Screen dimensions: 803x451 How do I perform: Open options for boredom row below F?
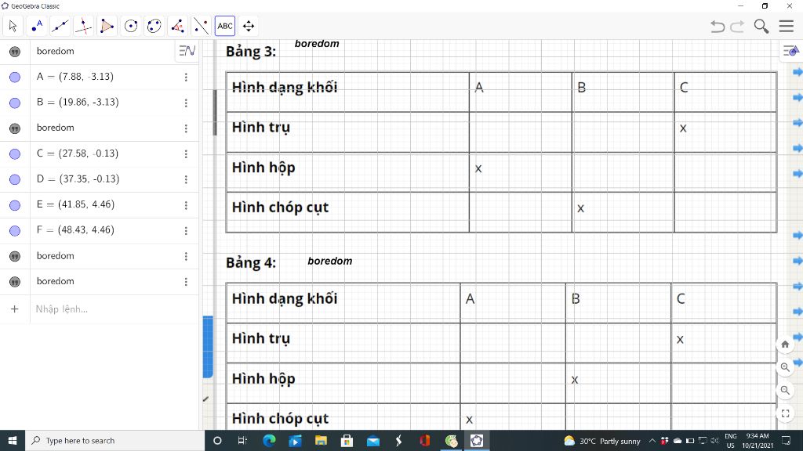click(x=186, y=256)
